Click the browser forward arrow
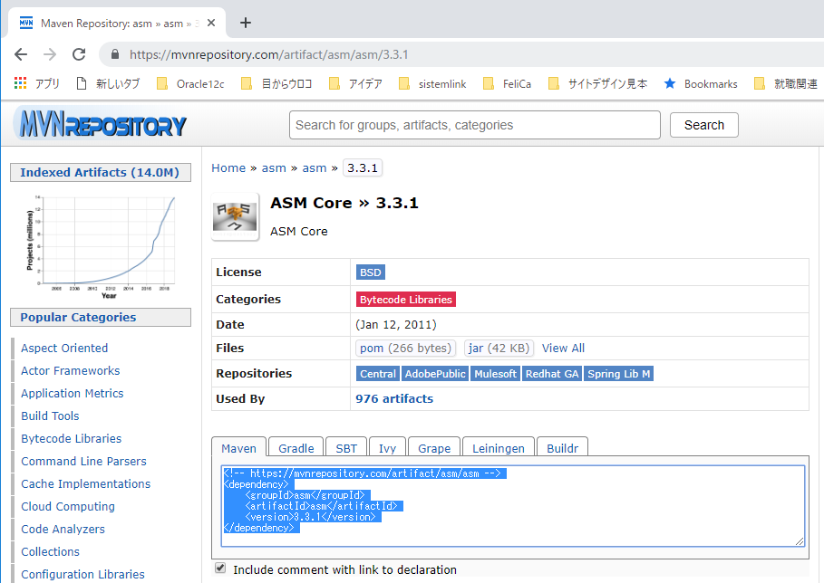The height and width of the screenshot is (583, 824). pos(50,54)
